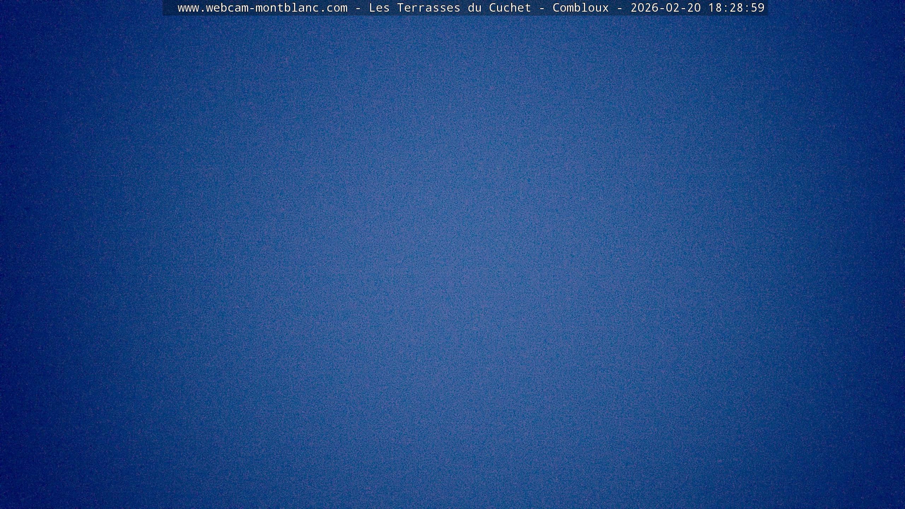Click the word 'du' in the title
The image size is (905, 509).
[474, 8]
